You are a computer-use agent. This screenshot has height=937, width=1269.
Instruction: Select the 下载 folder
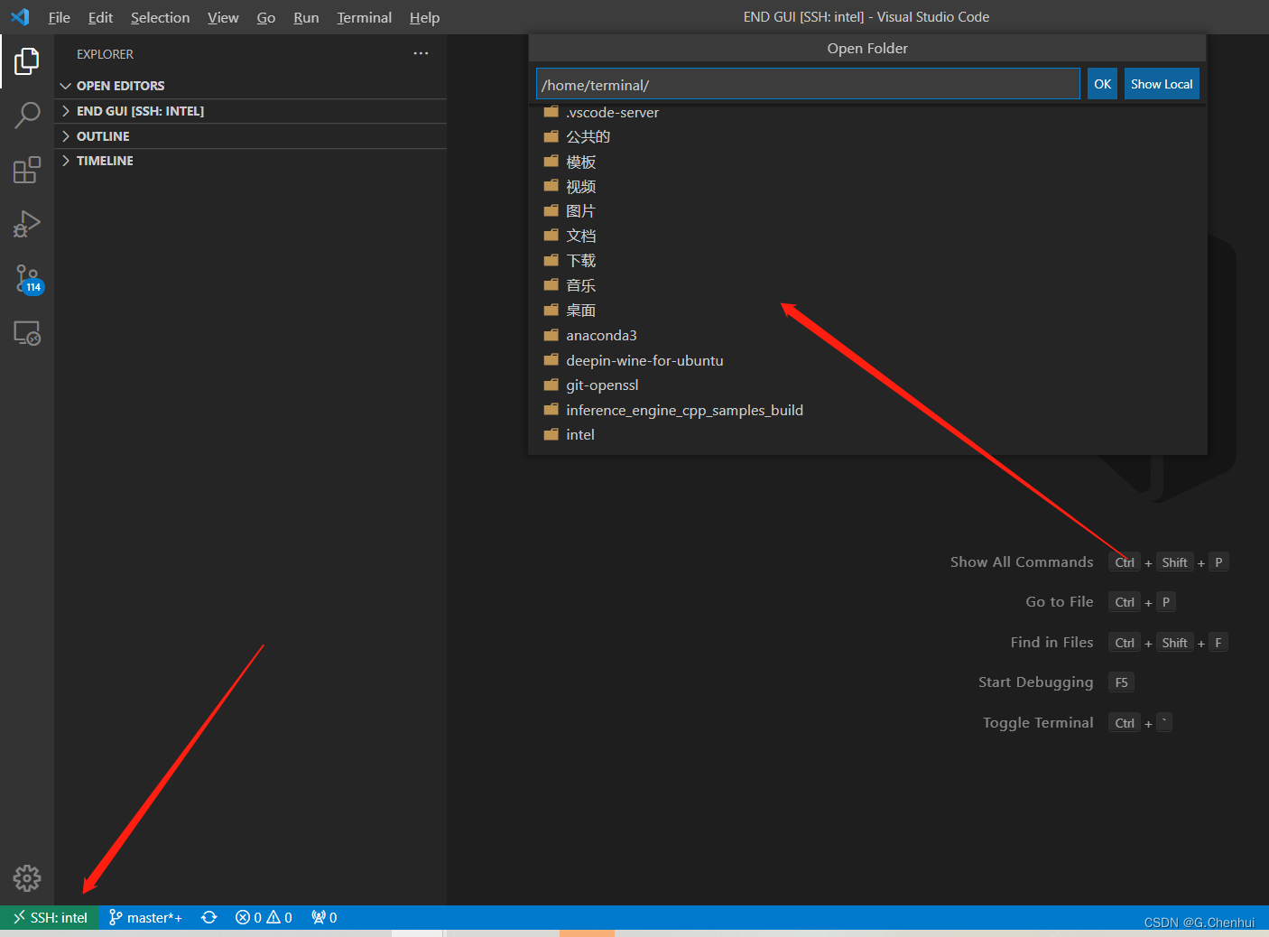tap(867, 261)
